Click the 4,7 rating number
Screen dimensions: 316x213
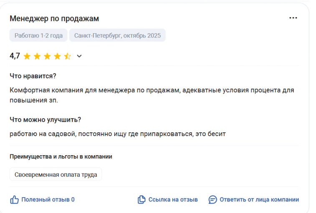point(15,56)
